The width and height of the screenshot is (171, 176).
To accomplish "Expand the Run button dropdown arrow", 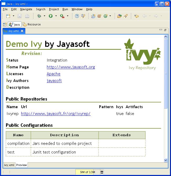I will (x=56, y=16).
